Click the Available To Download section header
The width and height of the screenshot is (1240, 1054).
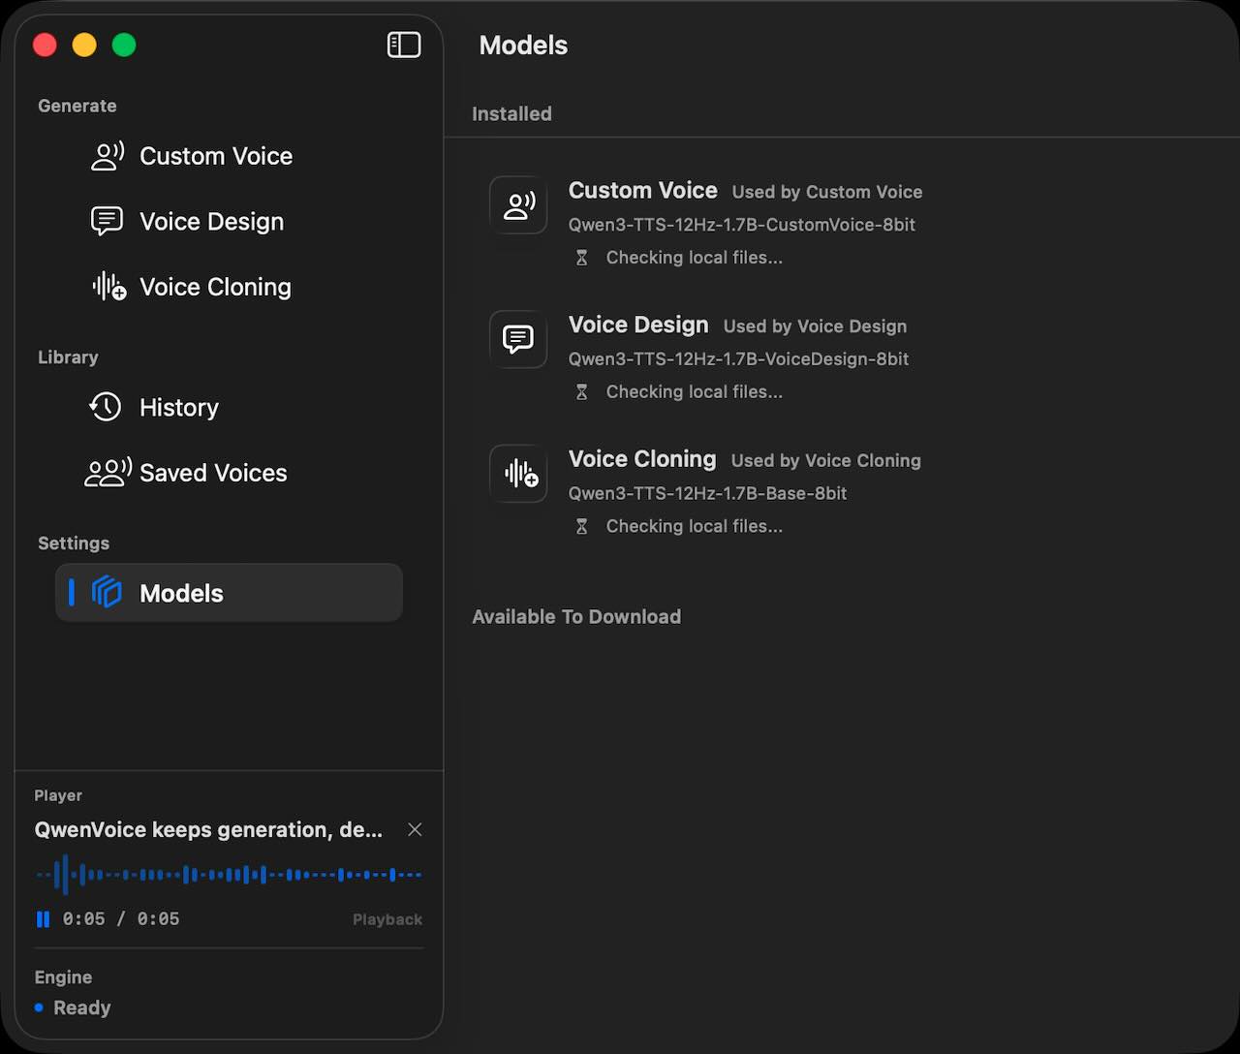point(576,617)
